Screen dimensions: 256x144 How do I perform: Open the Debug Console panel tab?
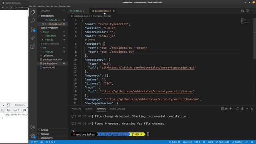(117, 109)
